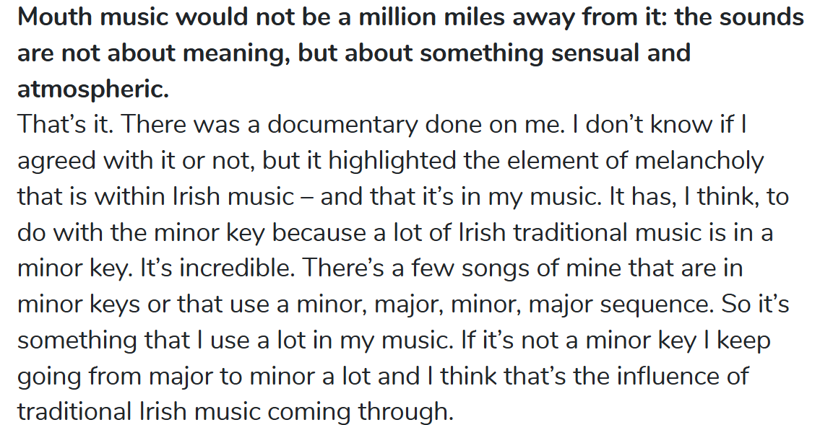Click the word 'something' in the regular paragraph
Image resolution: width=820 pixels, height=425 pixels.
[x=77, y=341]
